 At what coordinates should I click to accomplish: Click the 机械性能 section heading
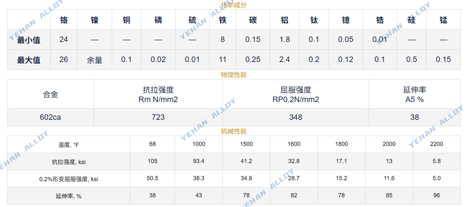234,131
